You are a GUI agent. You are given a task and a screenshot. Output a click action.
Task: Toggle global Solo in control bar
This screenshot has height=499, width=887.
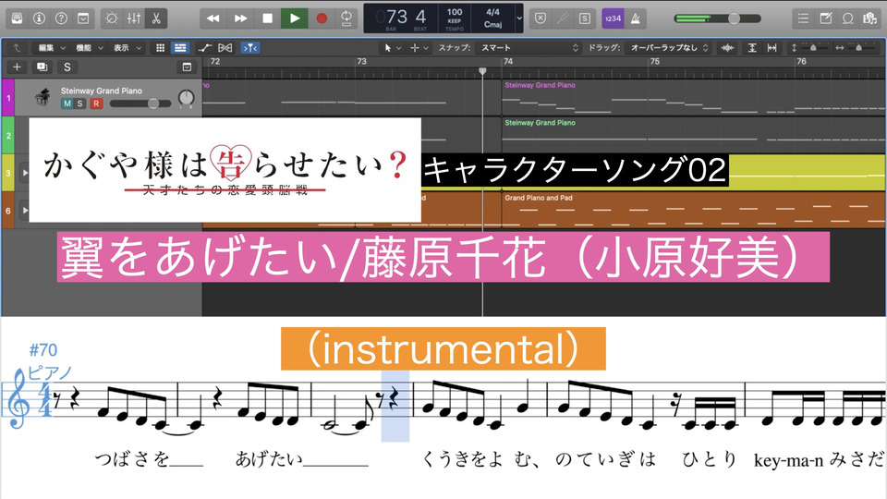[584, 18]
